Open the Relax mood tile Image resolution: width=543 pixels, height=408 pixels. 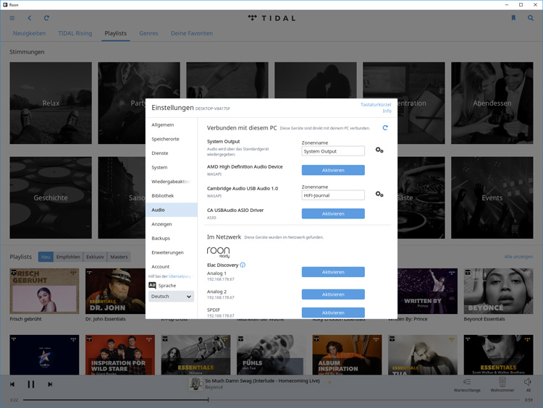(x=51, y=103)
